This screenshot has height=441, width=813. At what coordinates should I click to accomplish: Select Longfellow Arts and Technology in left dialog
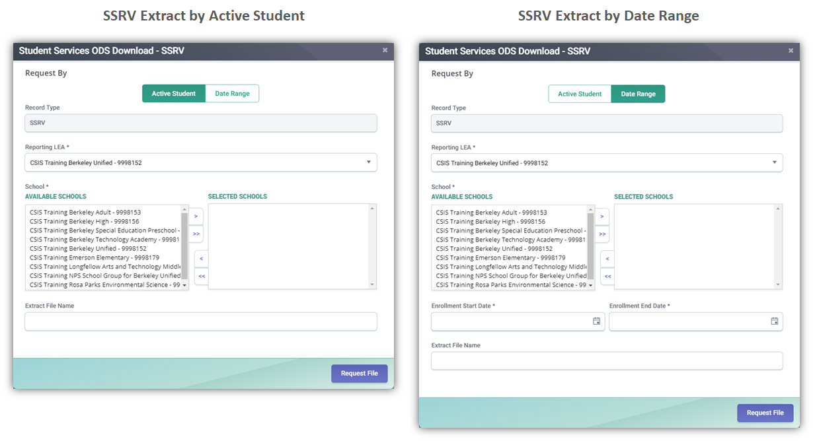[104, 267]
